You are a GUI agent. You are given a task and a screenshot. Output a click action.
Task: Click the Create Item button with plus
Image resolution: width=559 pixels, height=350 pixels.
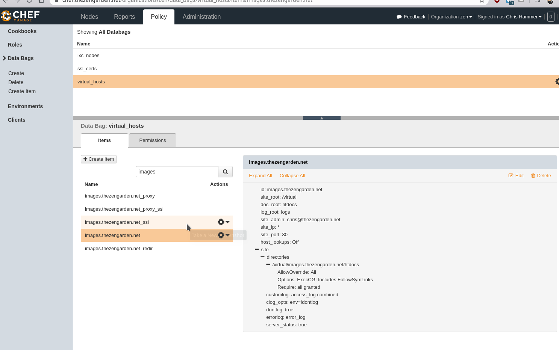pos(98,159)
